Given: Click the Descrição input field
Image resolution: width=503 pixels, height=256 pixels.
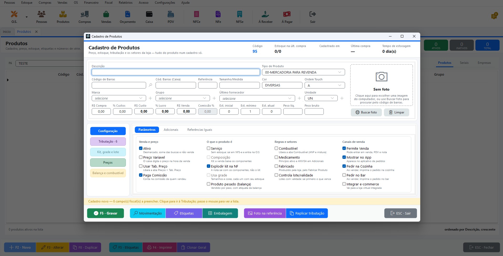Looking at the screenshot, I should pos(176,72).
